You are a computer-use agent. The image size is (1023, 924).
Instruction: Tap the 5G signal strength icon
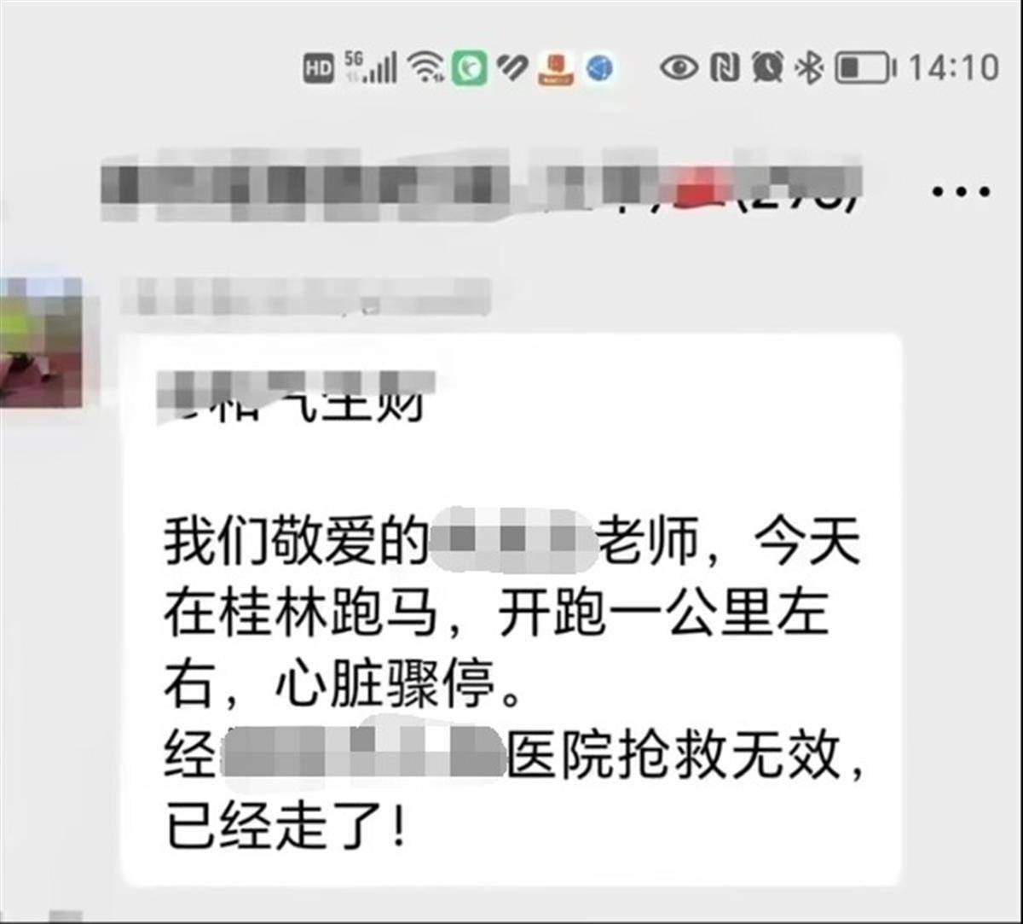click(370, 67)
